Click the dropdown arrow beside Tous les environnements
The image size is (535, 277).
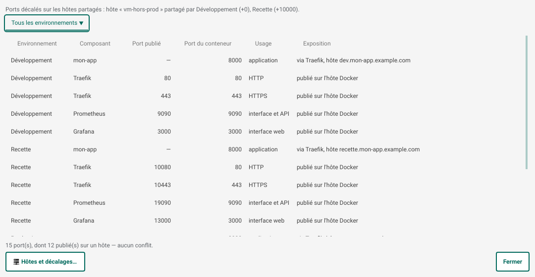(x=81, y=23)
